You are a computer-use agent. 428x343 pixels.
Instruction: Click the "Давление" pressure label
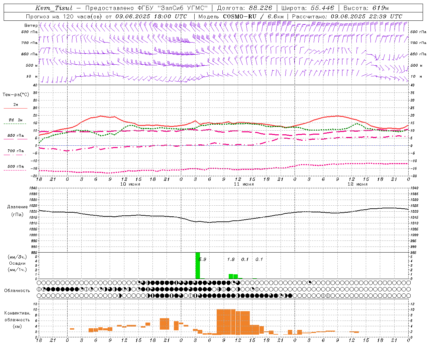[x=17, y=207]
